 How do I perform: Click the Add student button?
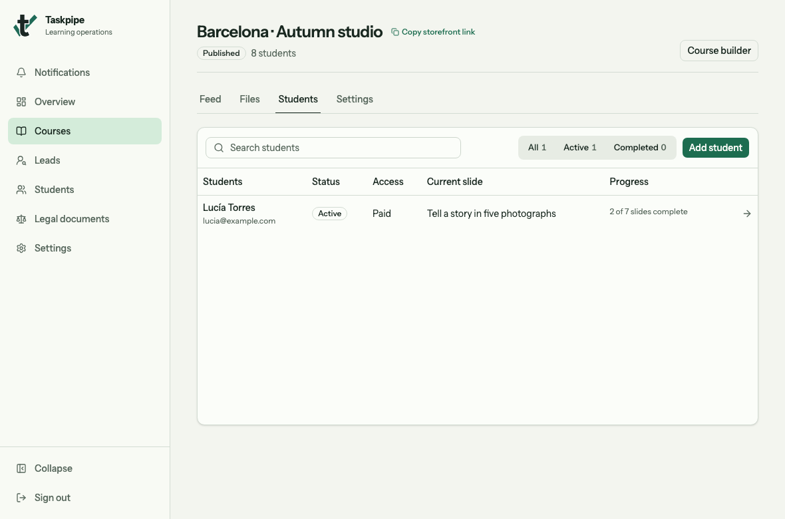tap(715, 148)
